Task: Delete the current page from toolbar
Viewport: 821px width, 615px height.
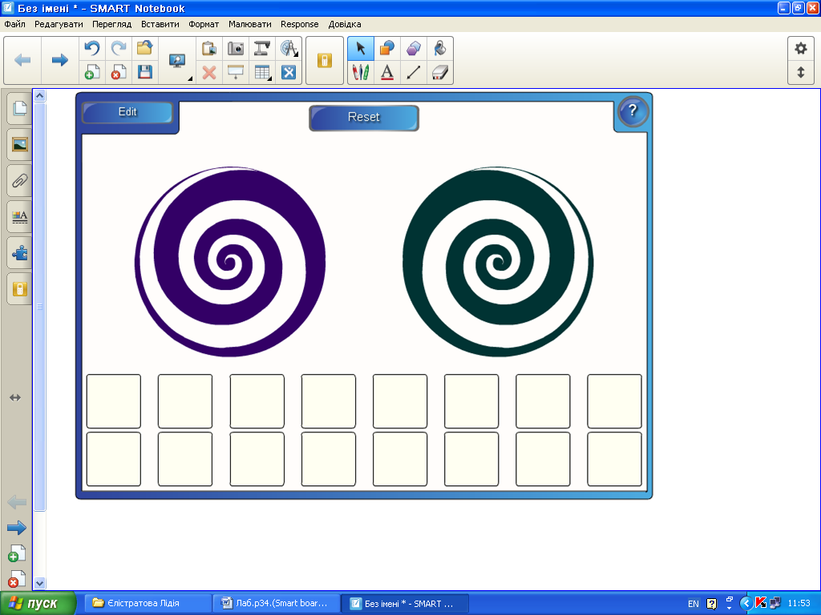Action: point(119,72)
